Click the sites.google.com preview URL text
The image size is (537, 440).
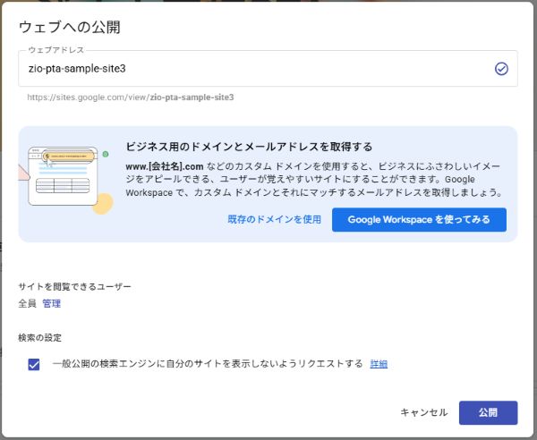click(131, 97)
